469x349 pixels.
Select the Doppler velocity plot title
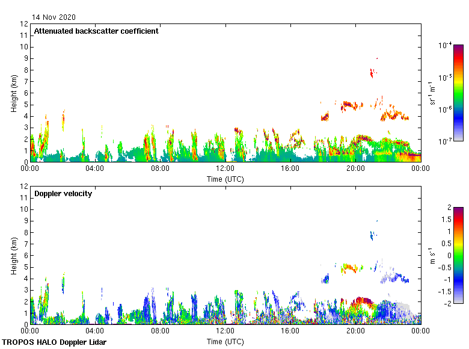63,194
